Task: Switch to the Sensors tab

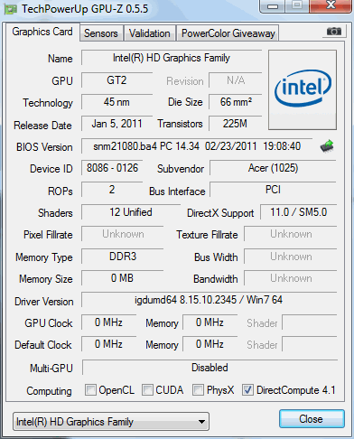Action: click(101, 33)
